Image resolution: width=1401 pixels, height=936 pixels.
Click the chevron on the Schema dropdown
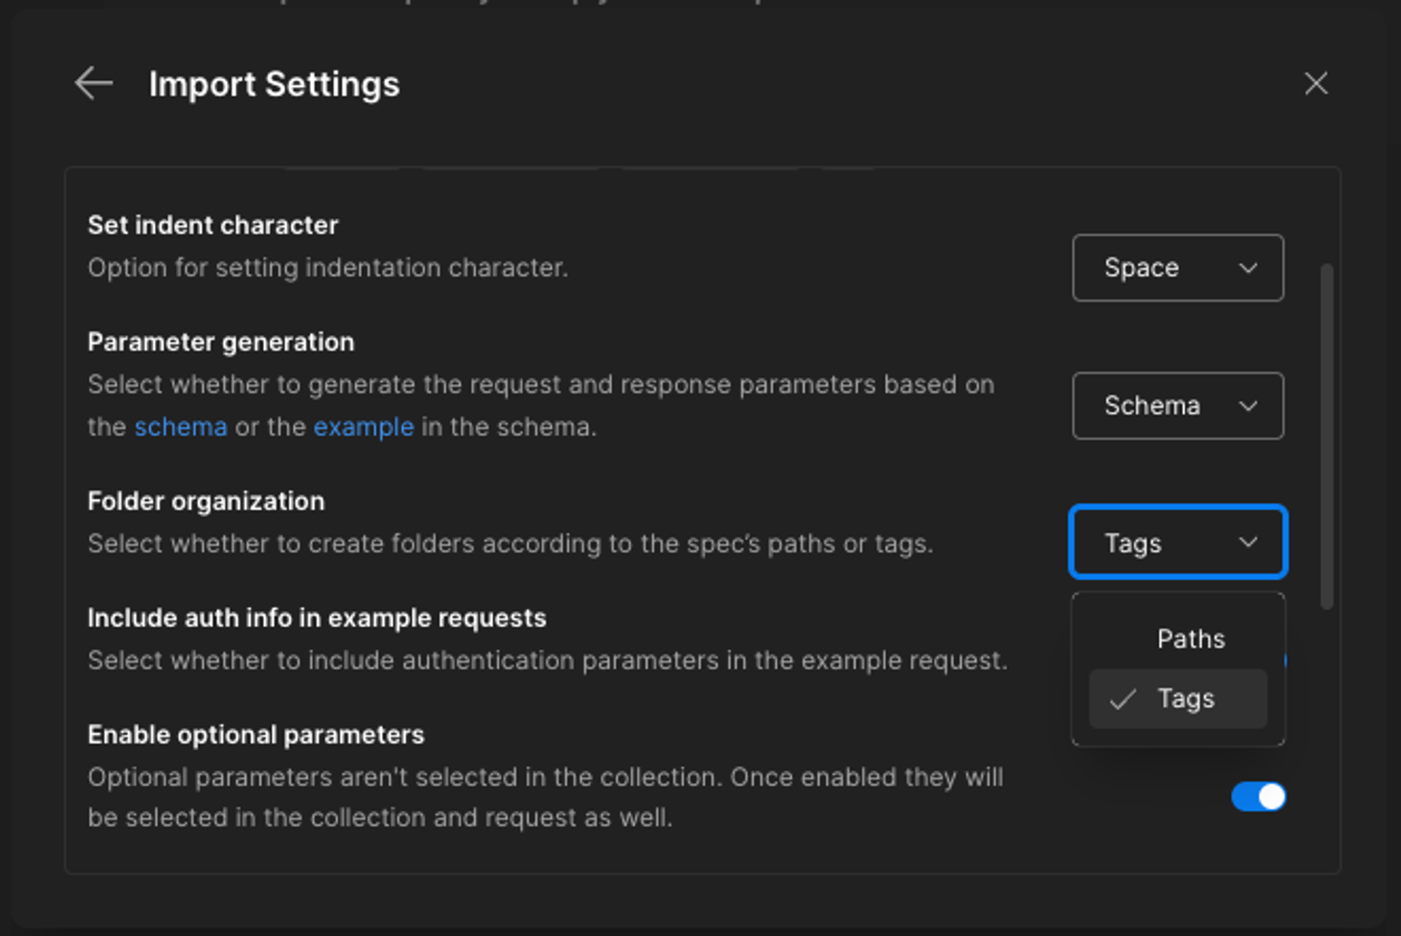(x=1250, y=406)
